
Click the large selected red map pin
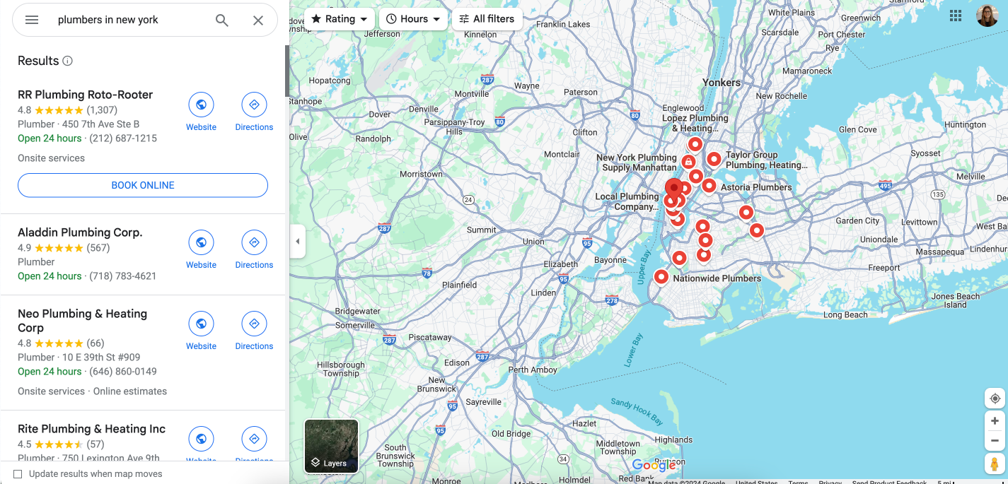point(674,188)
